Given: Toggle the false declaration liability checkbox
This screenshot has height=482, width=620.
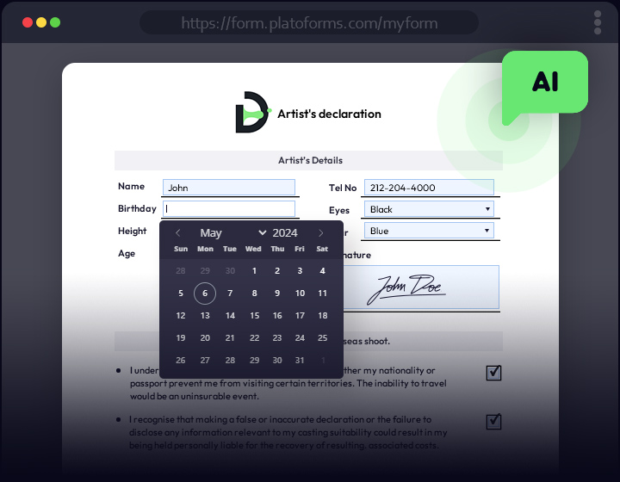Looking at the screenshot, I should pos(493,421).
